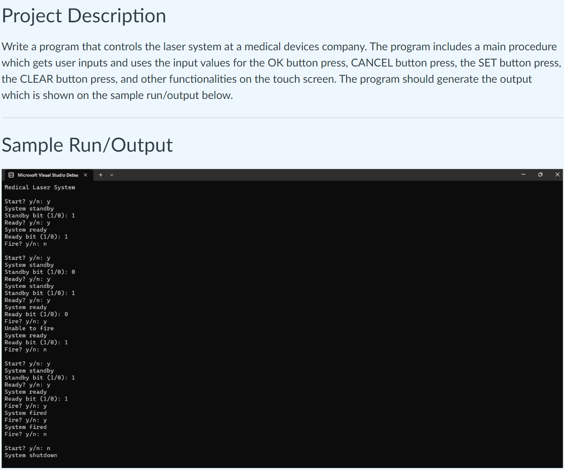The height and width of the screenshot is (470, 564).
Task: Open the terminal tab dropdown chevron
Action: (x=112, y=175)
